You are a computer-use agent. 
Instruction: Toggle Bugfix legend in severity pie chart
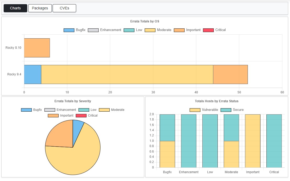(x=31, y=110)
